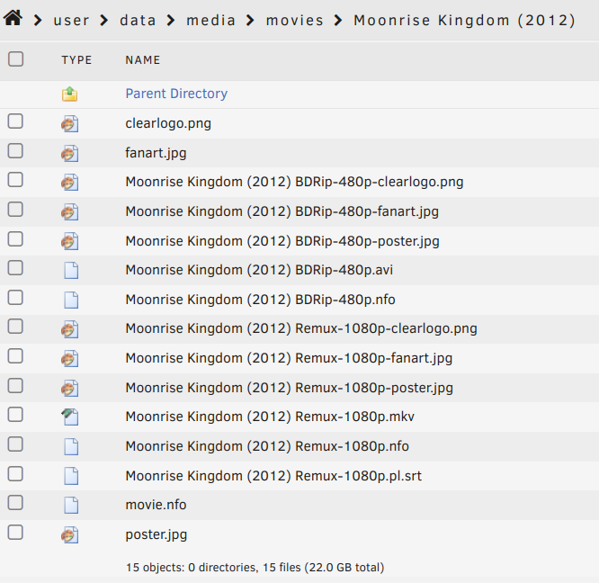The width and height of the screenshot is (599, 583).
Task: Click the icon for Remux-1080p.pl.srt subtitle file
Action: click(x=70, y=476)
